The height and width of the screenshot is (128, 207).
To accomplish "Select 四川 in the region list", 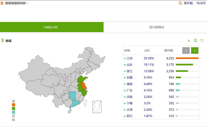I will click(x=129, y=116).
